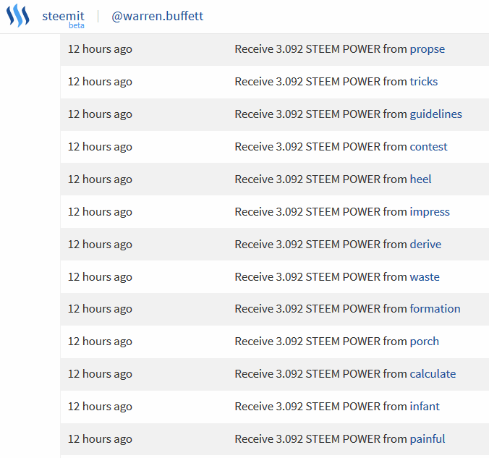Select the '12 hours ago' timestamp in painful row
Image resolution: width=489 pixels, height=458 pixels.
pos(100,440)
